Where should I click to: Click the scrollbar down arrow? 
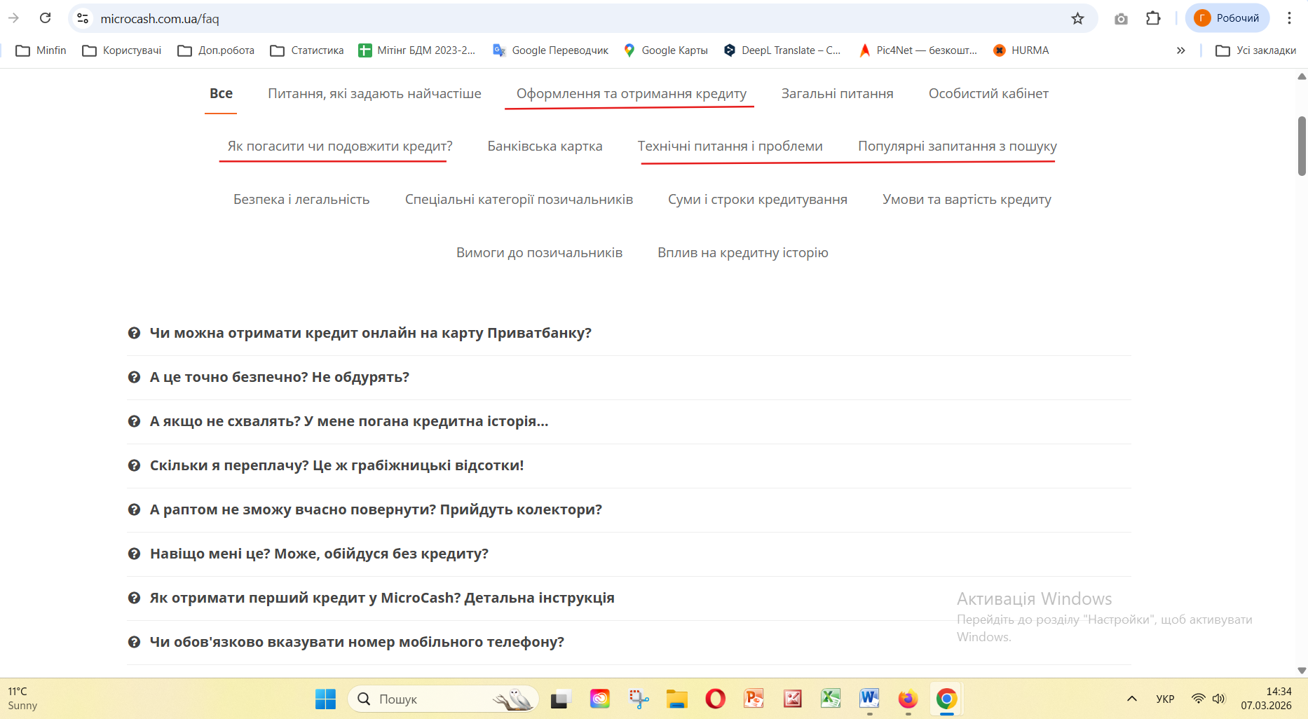point(1302,671)
